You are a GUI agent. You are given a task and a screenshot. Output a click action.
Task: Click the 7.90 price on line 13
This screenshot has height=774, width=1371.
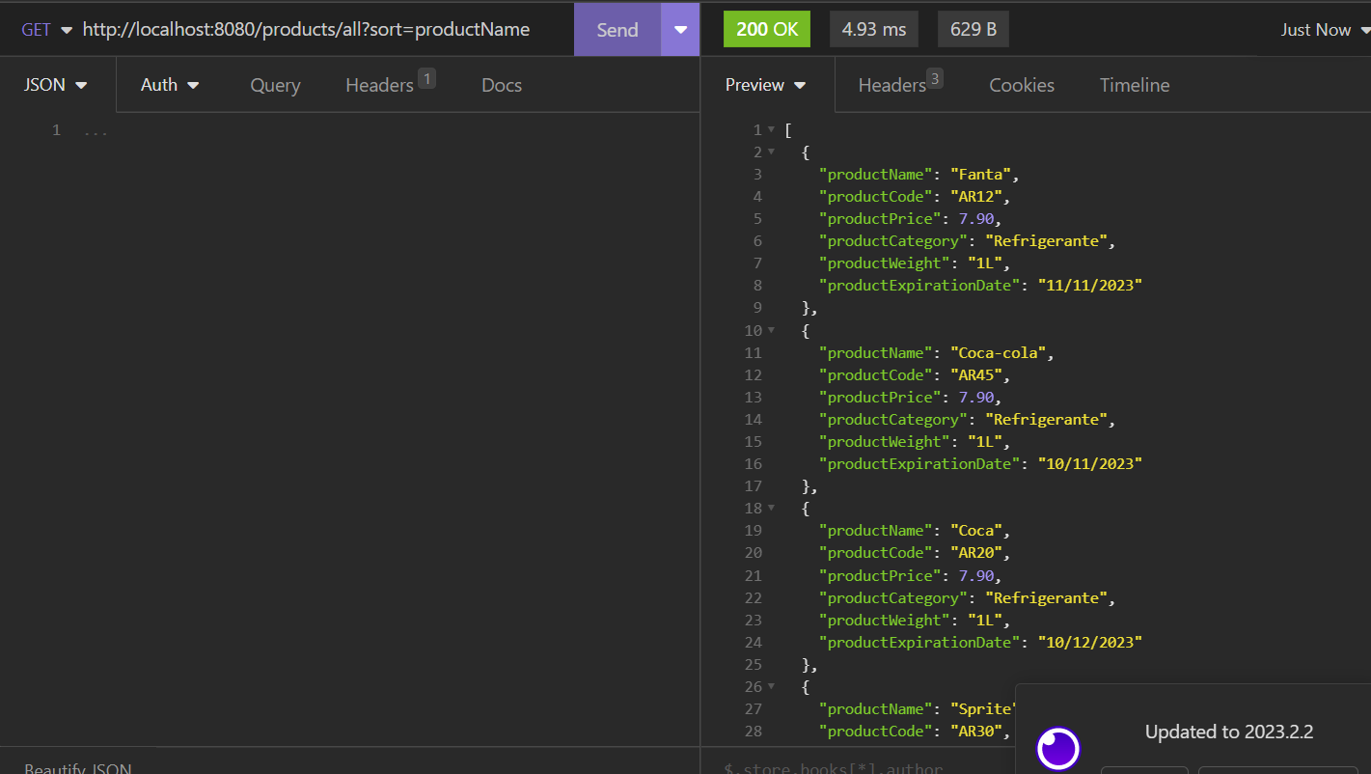(x=975, y=398)
